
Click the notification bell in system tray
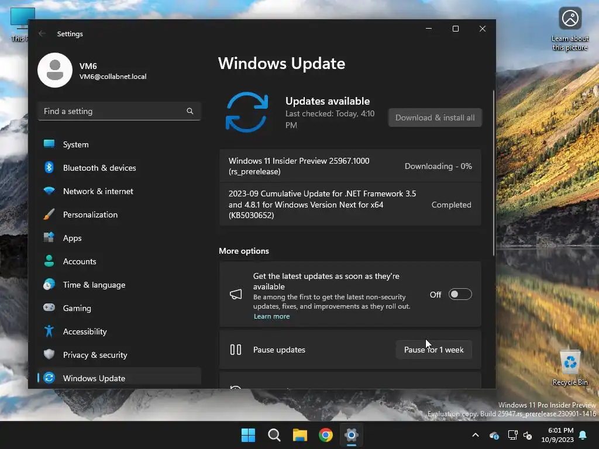tap(583, 435)
